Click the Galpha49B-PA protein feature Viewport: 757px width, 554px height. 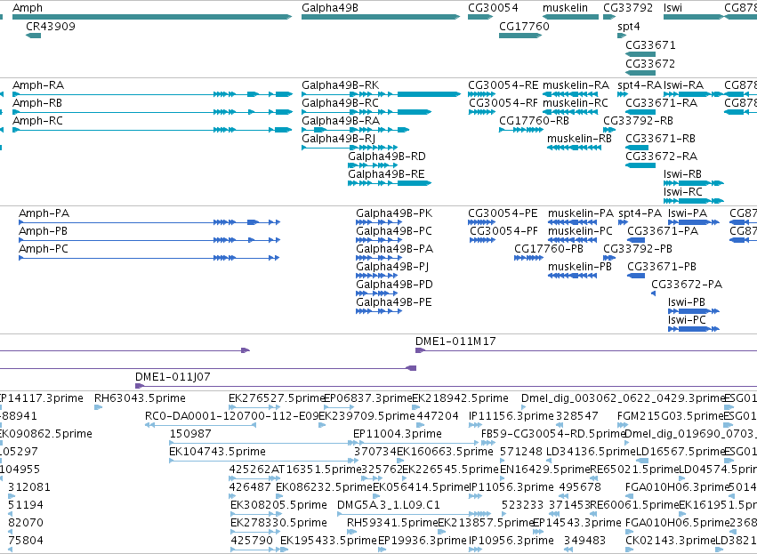(379, 258)
